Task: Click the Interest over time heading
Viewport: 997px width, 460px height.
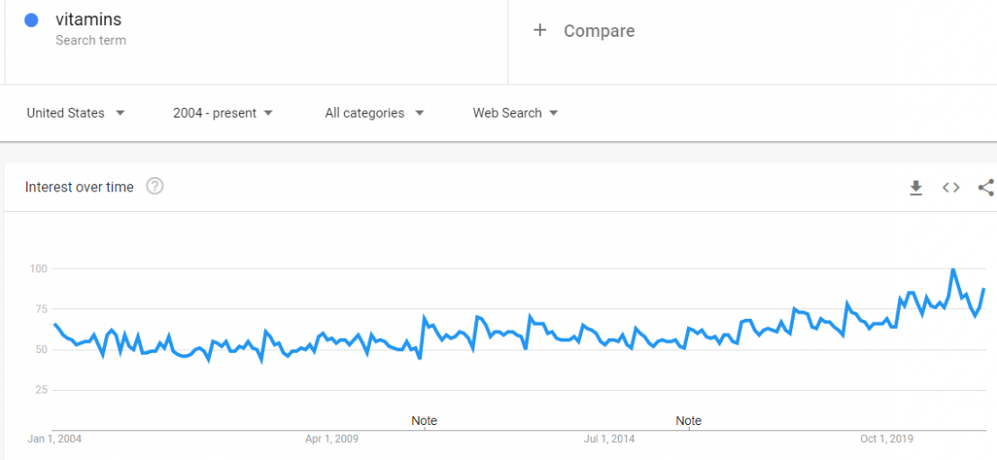Action: point(79,187)
